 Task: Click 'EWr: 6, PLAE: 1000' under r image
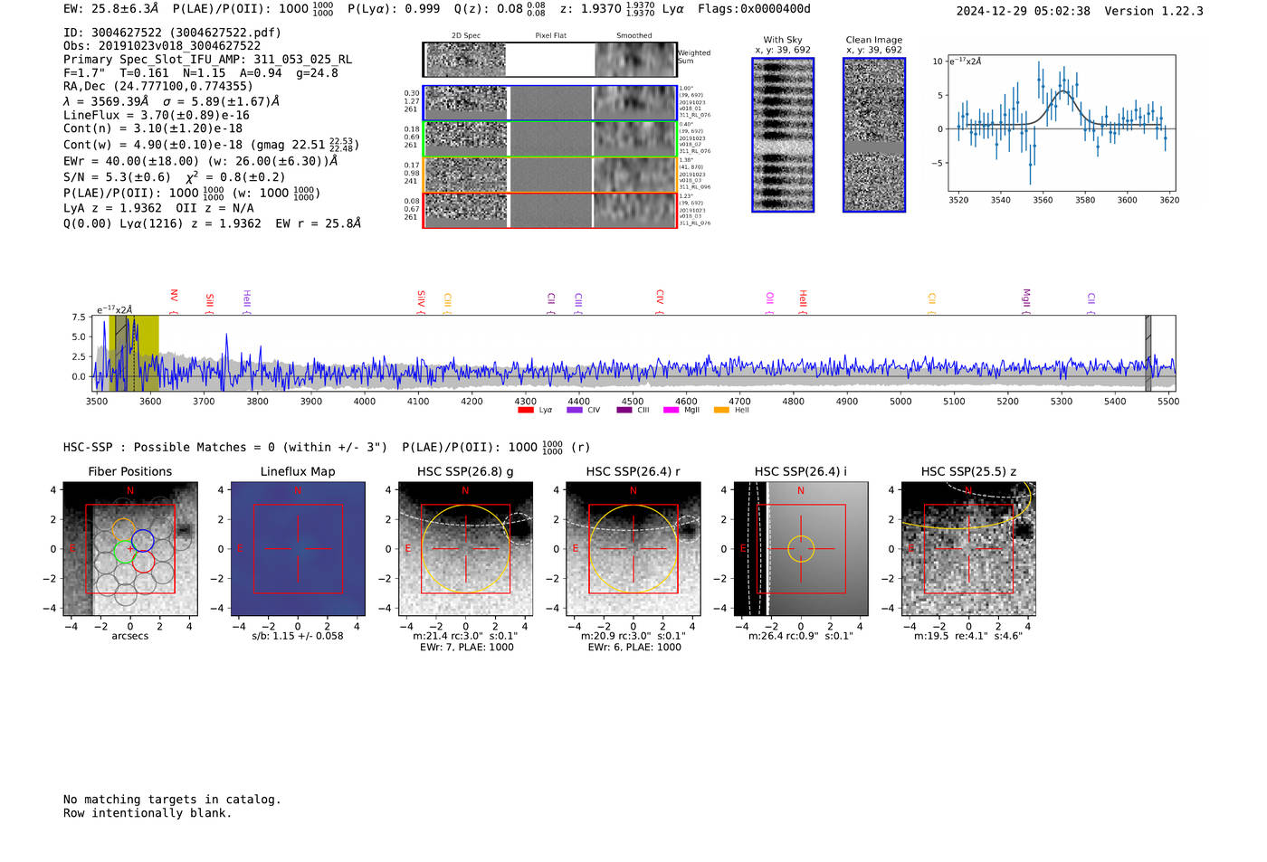point(633,647)
